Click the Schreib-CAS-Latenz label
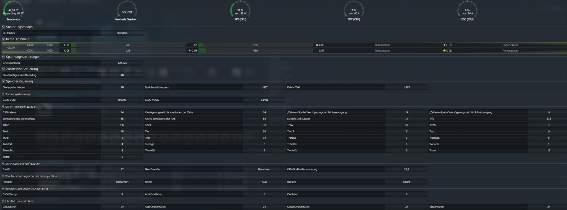 [298, 119]
